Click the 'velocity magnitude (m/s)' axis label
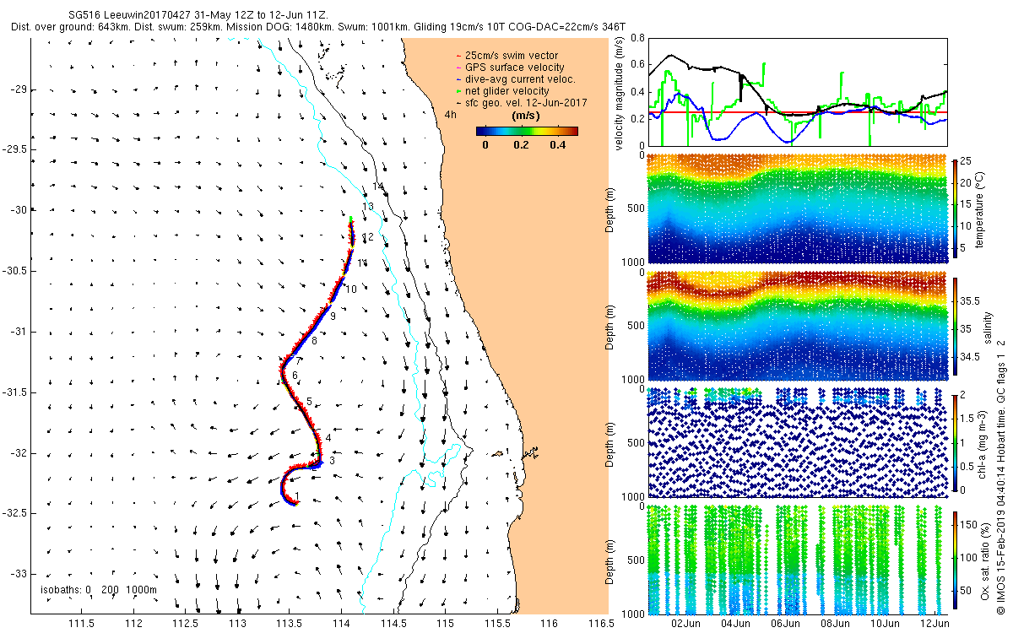This screenshot has width=1013, height=633. [x=620, y=95]
